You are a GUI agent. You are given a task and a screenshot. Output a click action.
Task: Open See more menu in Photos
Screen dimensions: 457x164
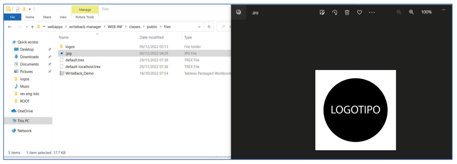(x=372, y=12)
